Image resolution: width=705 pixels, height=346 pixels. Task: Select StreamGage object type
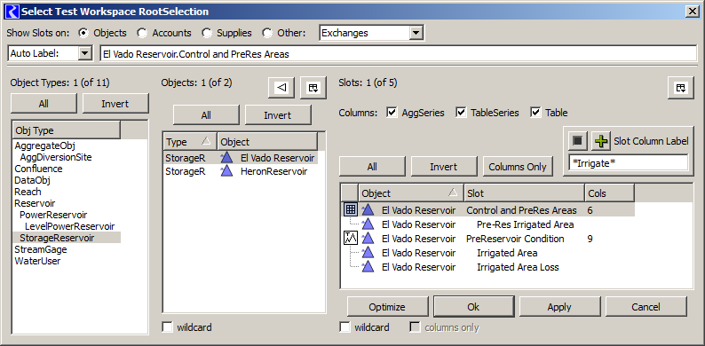(x=41, y=249)
